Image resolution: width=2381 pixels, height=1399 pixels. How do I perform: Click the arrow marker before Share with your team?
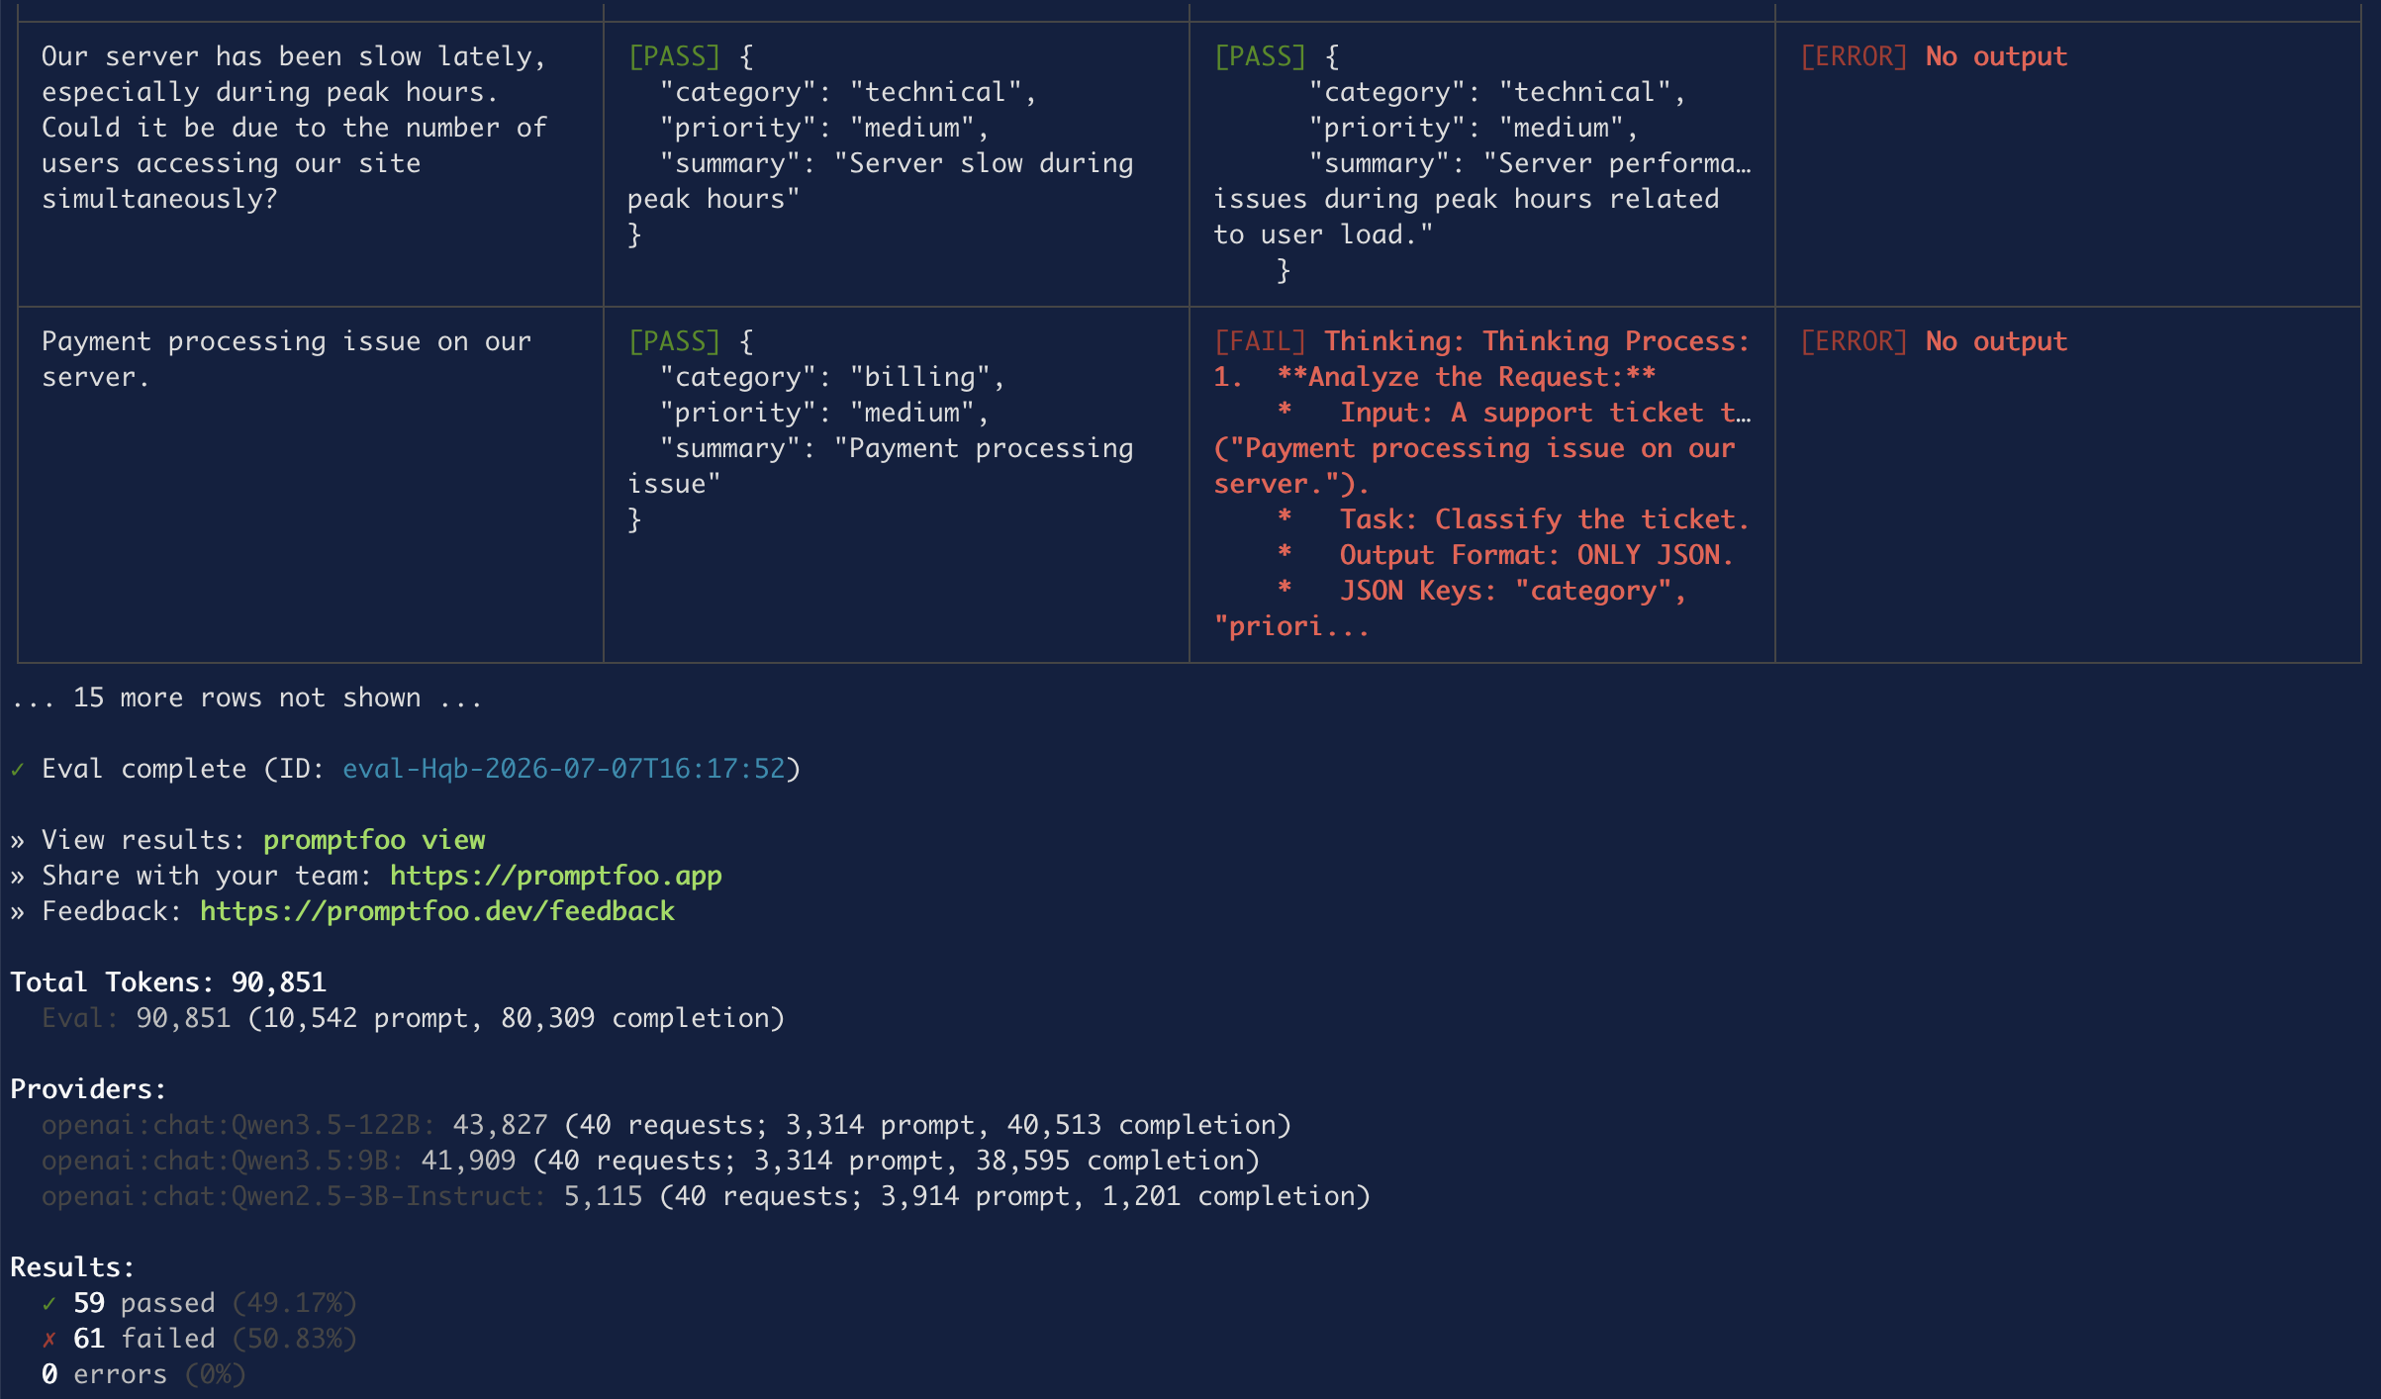17,877
